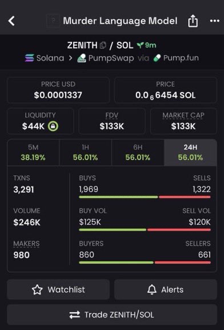The width and height of the screenshot is (224, 330).
Task: Select the 24H timeframe tab
Action: click(x=190, y=153)
